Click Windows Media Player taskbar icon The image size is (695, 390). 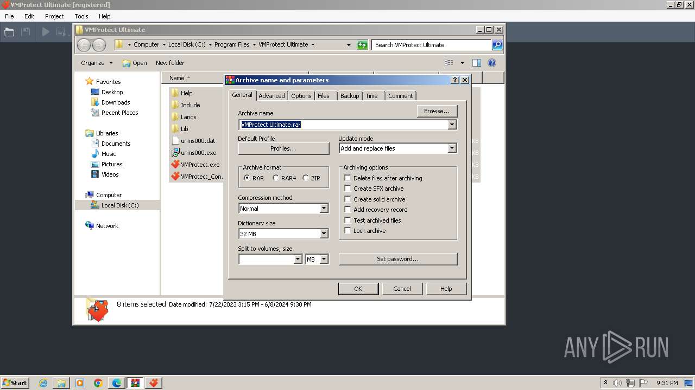click(x=80, y=383)
